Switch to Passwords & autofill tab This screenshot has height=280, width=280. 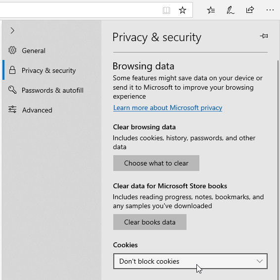[x=52, y=90]
